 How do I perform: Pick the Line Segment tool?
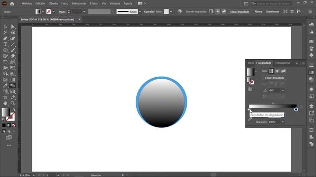[13, 44]
